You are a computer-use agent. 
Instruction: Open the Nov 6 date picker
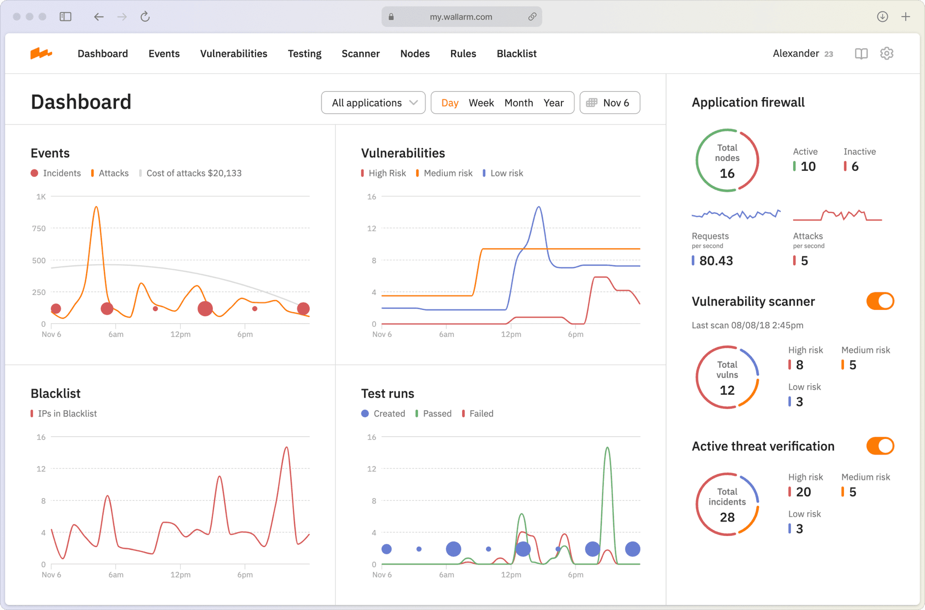point(610,103)
